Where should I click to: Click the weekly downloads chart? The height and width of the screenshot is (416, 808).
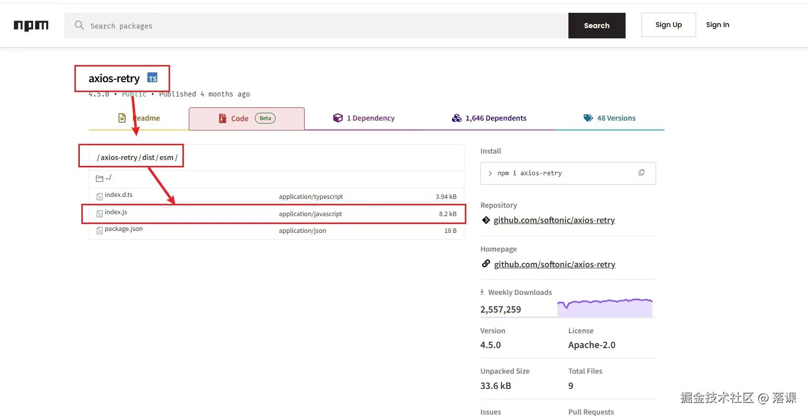pyautogui.click(x=604, y=308)
